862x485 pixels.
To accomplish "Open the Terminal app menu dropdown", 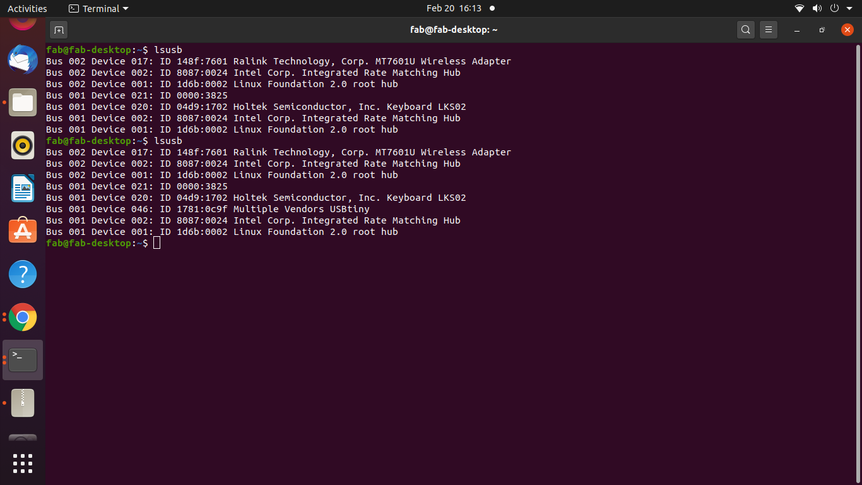I will pyautogui.click(x=98, y=9).
